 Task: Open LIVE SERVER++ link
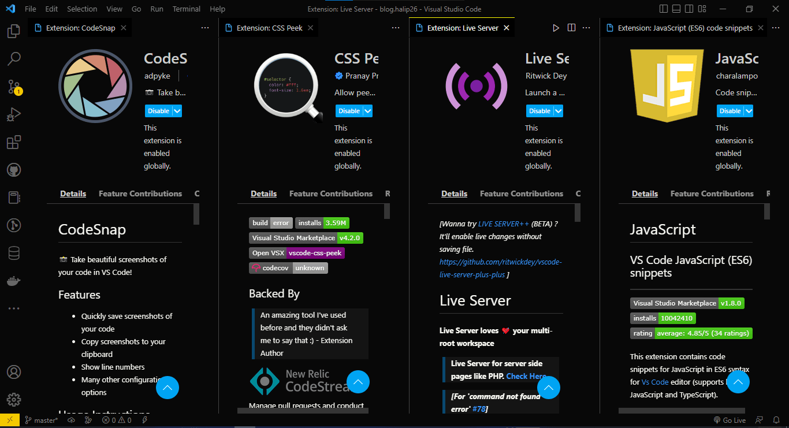pyautogui.click(x=504, y=224)
